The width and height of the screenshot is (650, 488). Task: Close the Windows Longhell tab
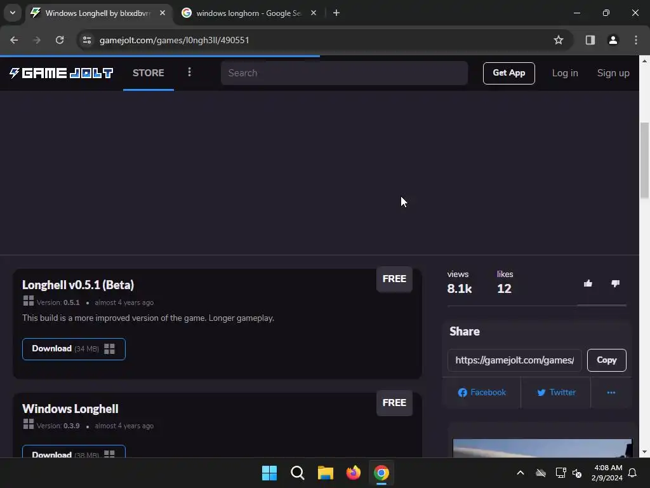(162, 13)
